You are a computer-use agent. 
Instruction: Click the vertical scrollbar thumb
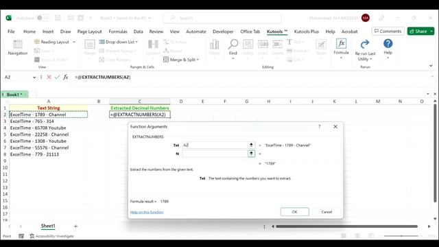click(x=435, y=153)
